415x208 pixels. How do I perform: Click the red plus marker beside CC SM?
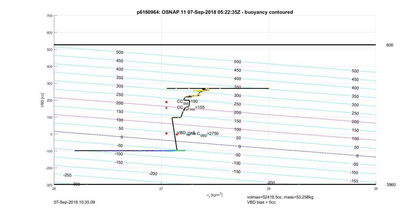point(166,102)
